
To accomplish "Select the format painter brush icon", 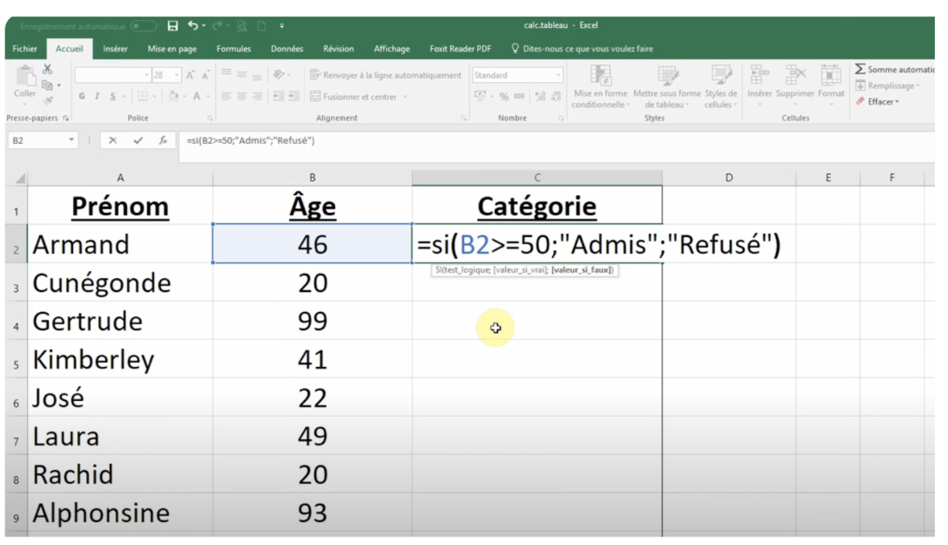I will [48, 100].
